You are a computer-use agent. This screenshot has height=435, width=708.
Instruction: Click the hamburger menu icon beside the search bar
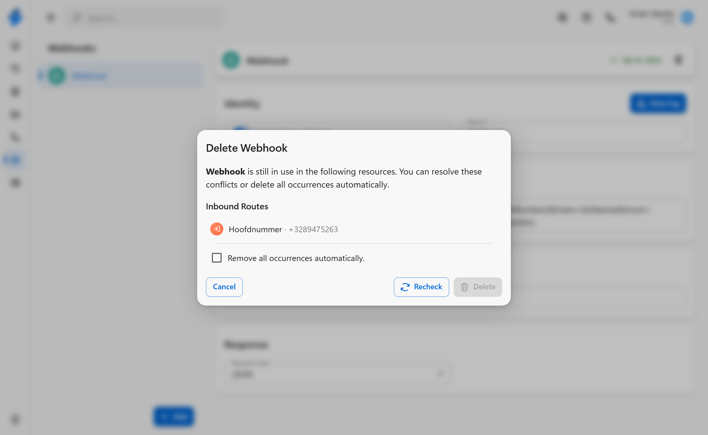click(x=50, y=18)
